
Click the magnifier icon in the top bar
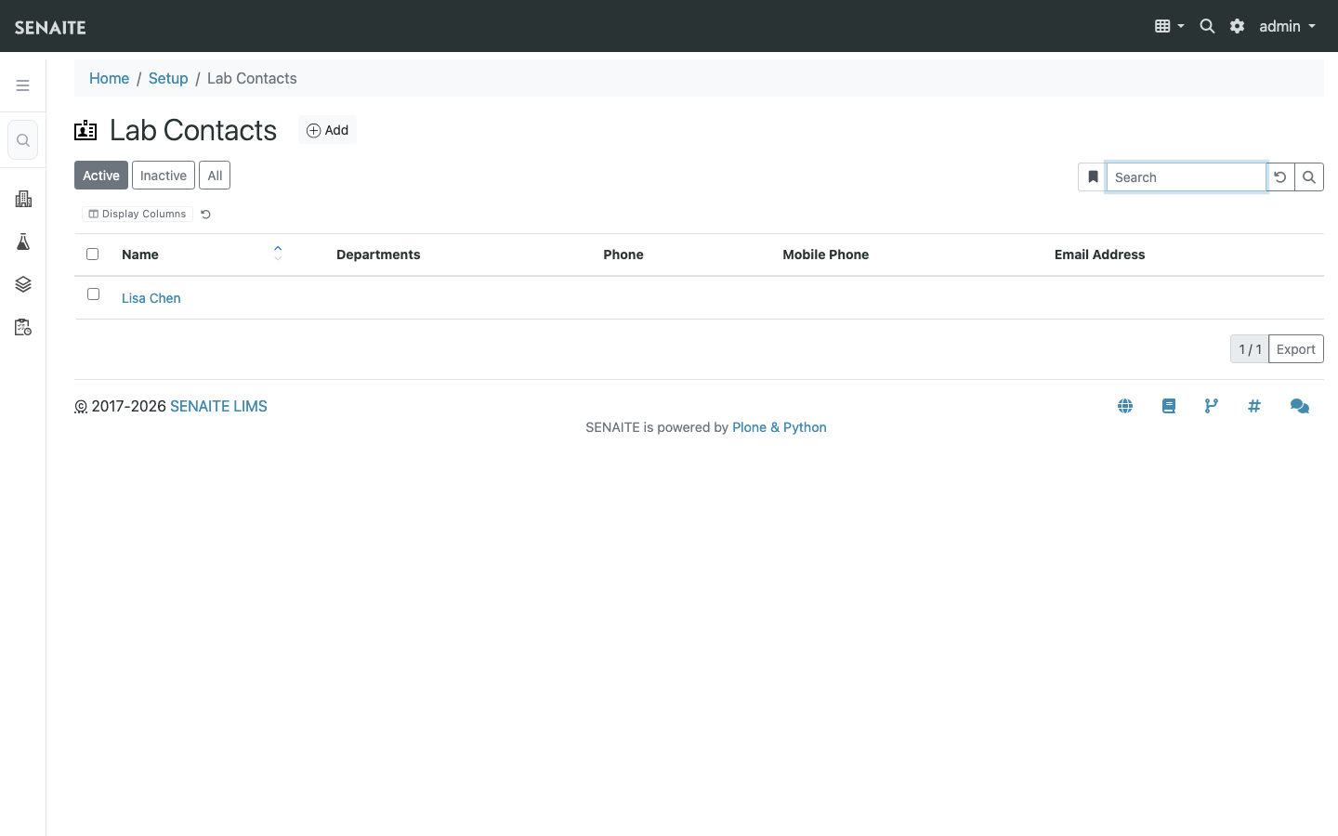click(1207, 26)
